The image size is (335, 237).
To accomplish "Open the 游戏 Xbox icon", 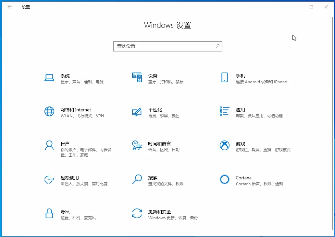I will click(x=225, y=145).
